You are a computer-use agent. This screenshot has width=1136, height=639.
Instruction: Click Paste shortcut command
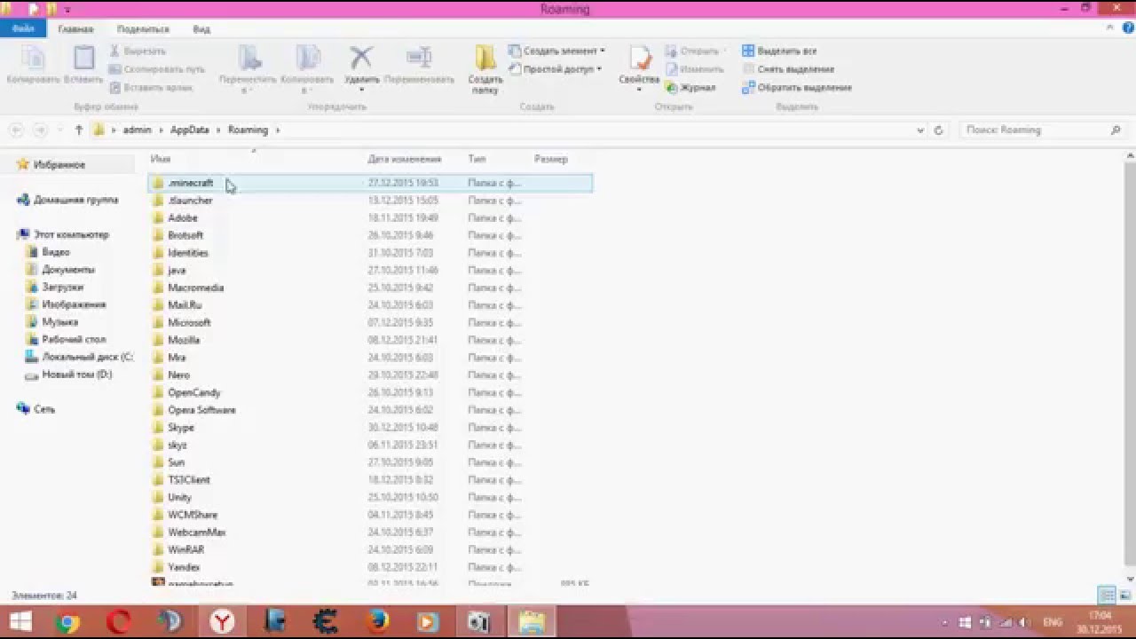pos(151,88)
